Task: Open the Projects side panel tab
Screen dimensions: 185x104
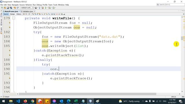Action: (x=1, y=31)
